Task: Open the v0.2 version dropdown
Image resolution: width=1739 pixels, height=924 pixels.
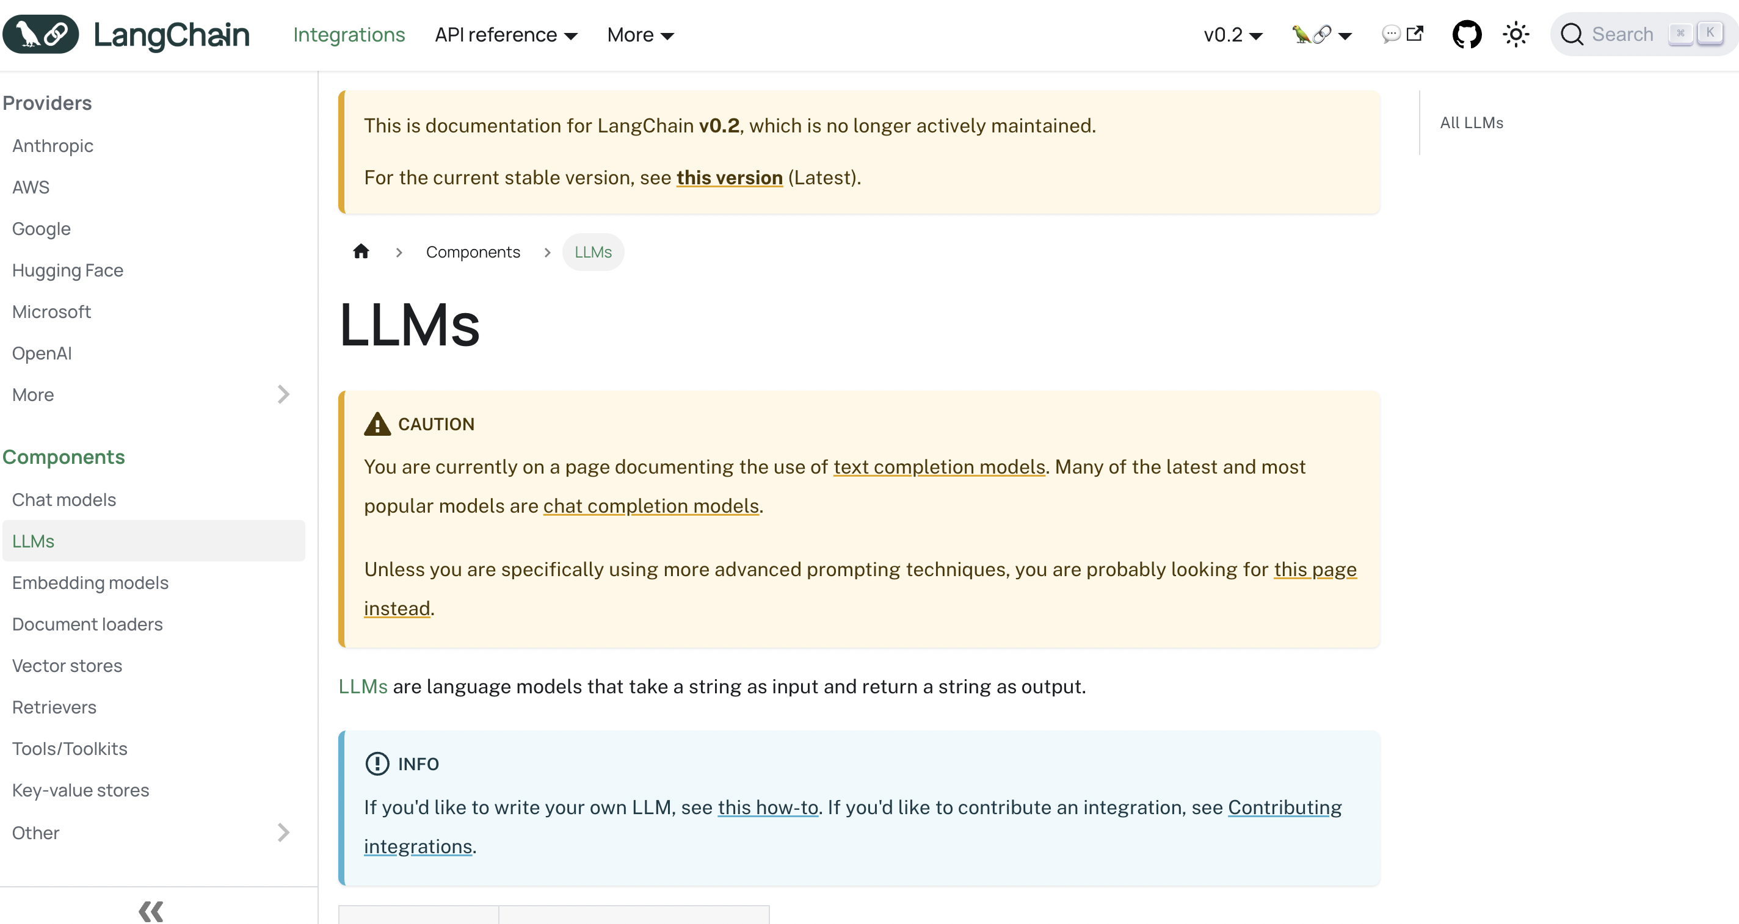Action: click(x=1232, y=34)
